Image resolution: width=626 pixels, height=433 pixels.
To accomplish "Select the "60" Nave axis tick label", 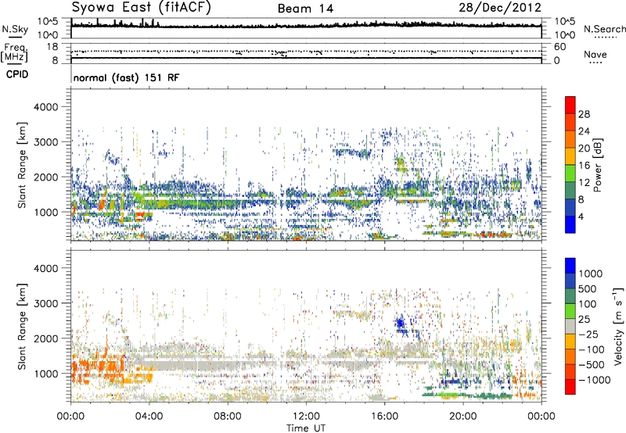I will [559, 47].
